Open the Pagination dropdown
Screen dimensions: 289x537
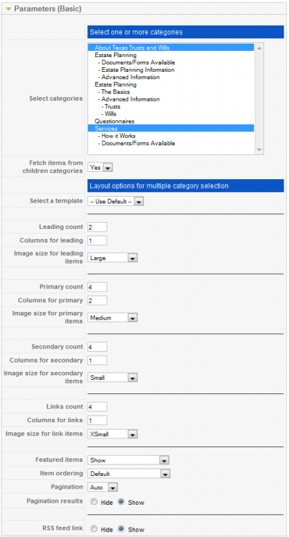click(x=103, y=487)
